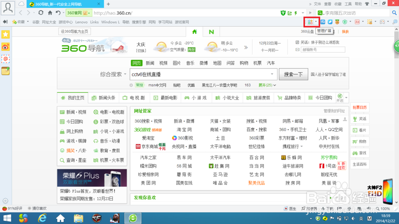Open 淘宝网 link

[184, 130]
